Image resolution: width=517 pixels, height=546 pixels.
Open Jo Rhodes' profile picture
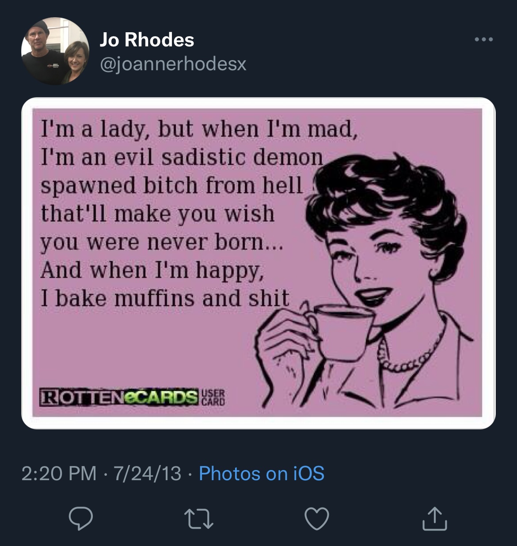[x=55, y=51]
